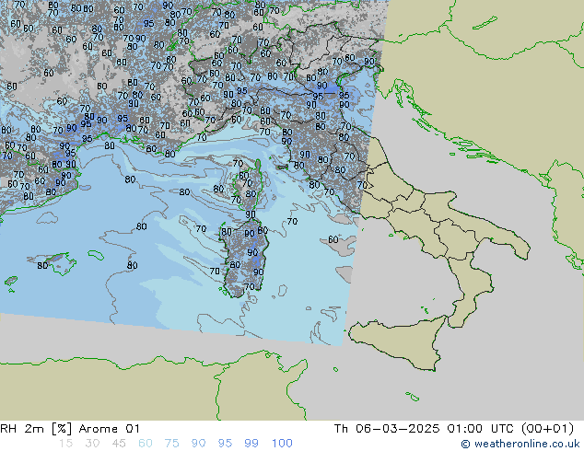Click the 60 contour label in the Tyrrhenian Sea

(x=333, y=239)
